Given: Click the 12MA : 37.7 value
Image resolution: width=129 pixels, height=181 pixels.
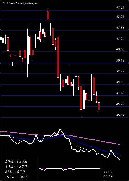Looking at the screenshot, I should [x=16, y=167].
